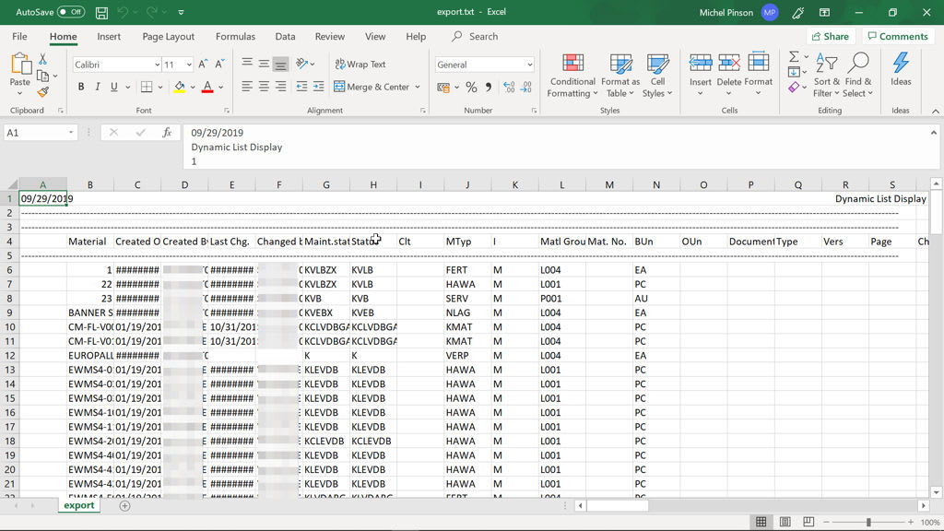944x531 pixels.
Task: Select the export sheet tab
Action: 79,505
